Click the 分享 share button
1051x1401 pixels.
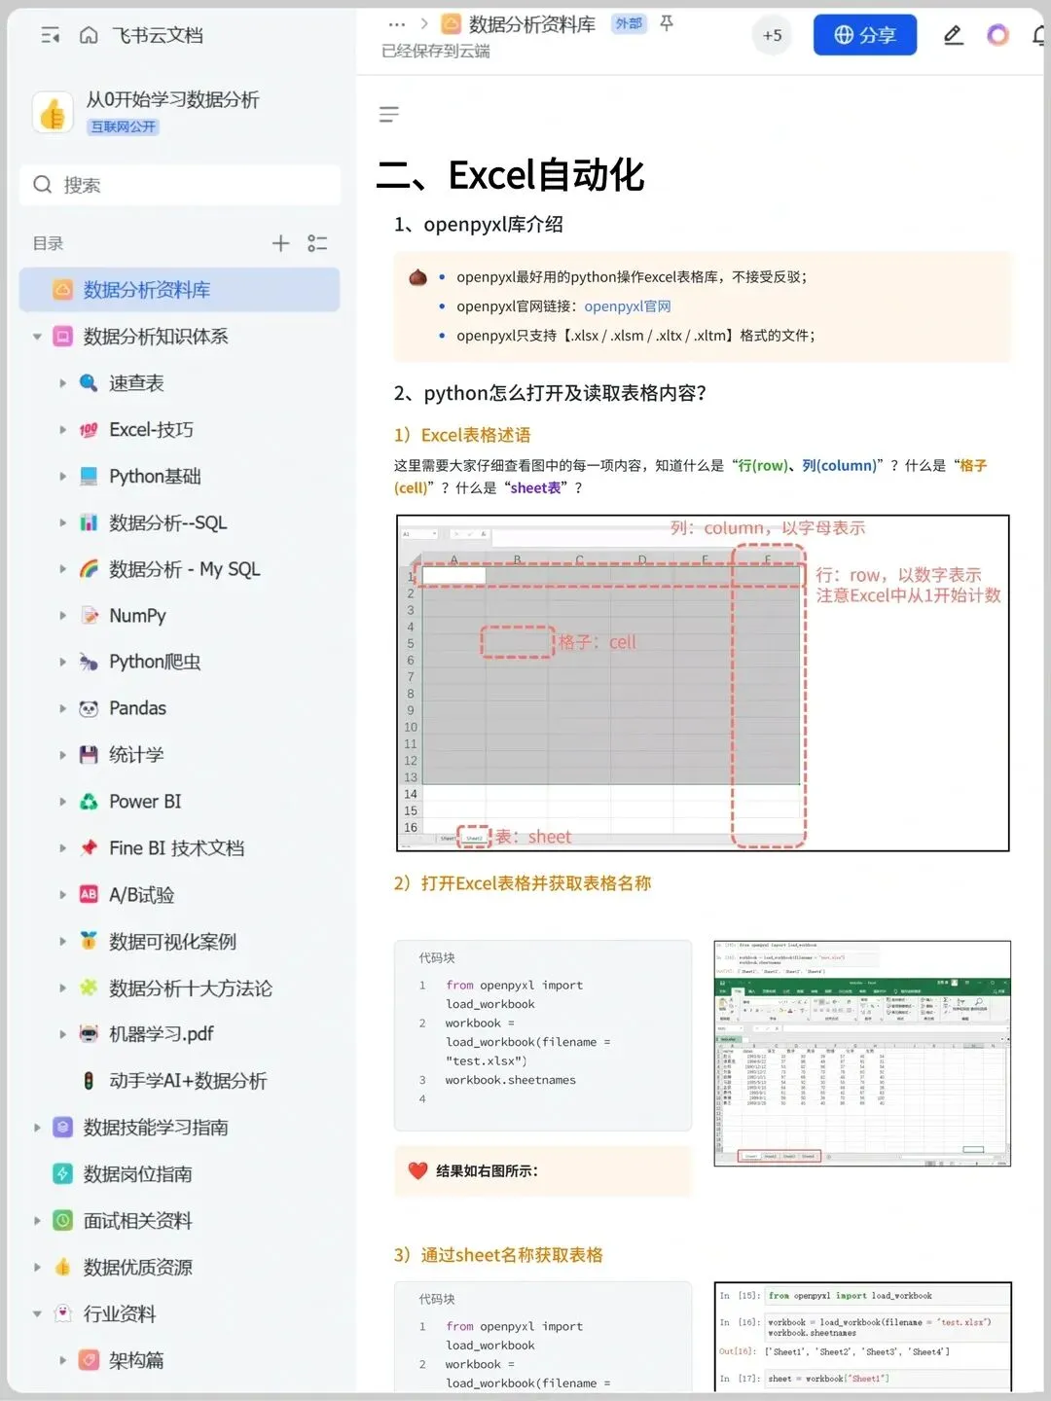[865, 35]
